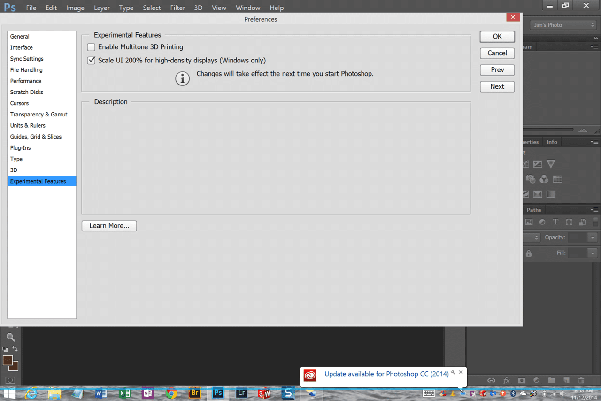
Task: Collapse panels with the double-arrow icon
Action: point(596,38)
